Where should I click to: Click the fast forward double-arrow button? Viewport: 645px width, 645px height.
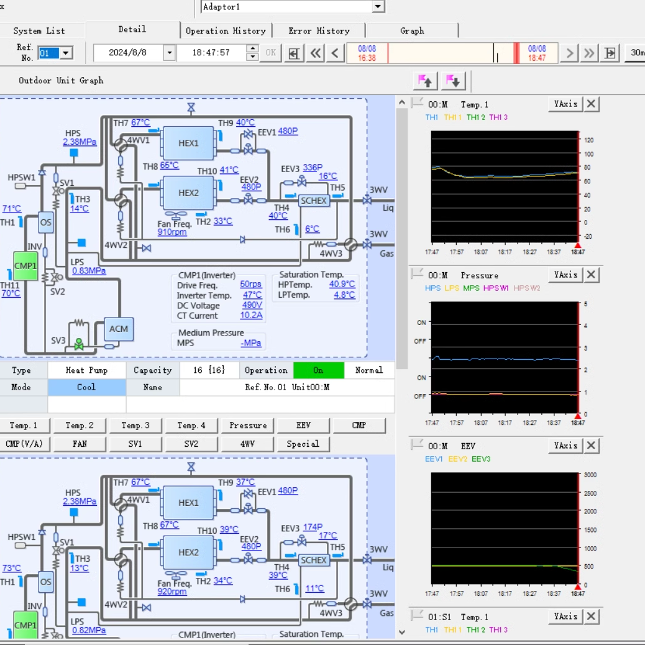tap(589, 53)
